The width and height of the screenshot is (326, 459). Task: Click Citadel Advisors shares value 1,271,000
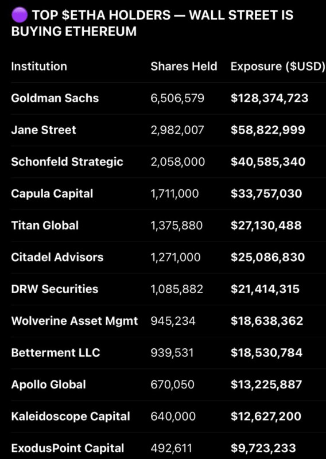pyautogui.click(x=176, y=257)
